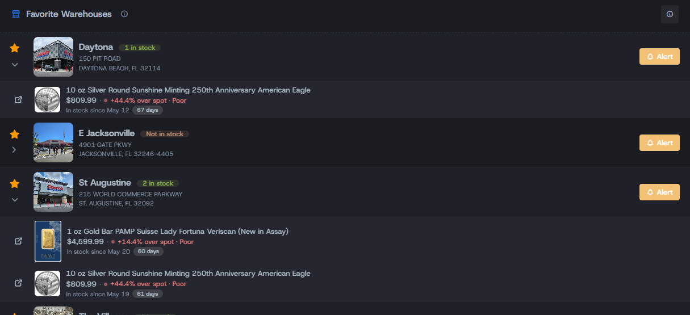Set an Alert for St Augustine warehouse
The width and height of the screenshot is (690, 315).
tap(659, 192)
